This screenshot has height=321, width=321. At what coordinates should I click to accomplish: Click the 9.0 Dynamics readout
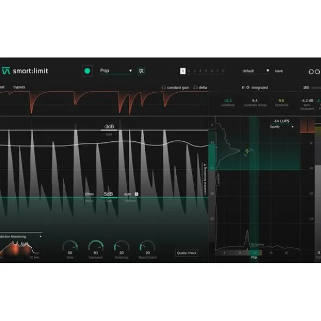click(281, 100)
